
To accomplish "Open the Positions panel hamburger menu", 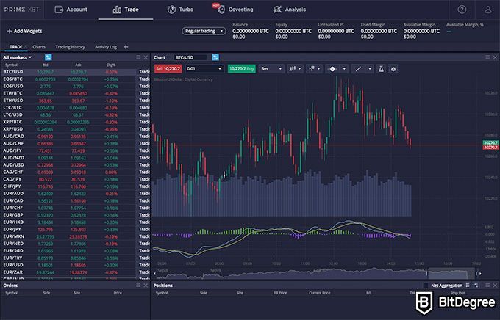I will pyautogui.click(x=488, y=286).
